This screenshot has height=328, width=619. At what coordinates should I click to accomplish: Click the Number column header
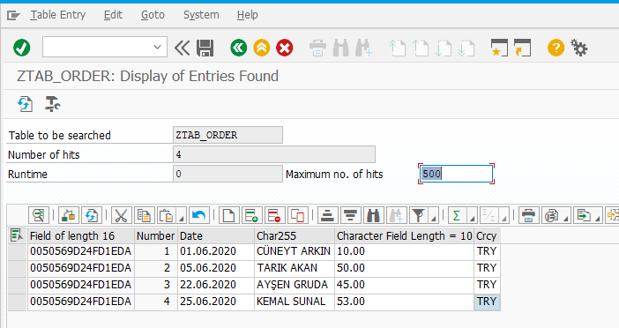tap(156, 235)
